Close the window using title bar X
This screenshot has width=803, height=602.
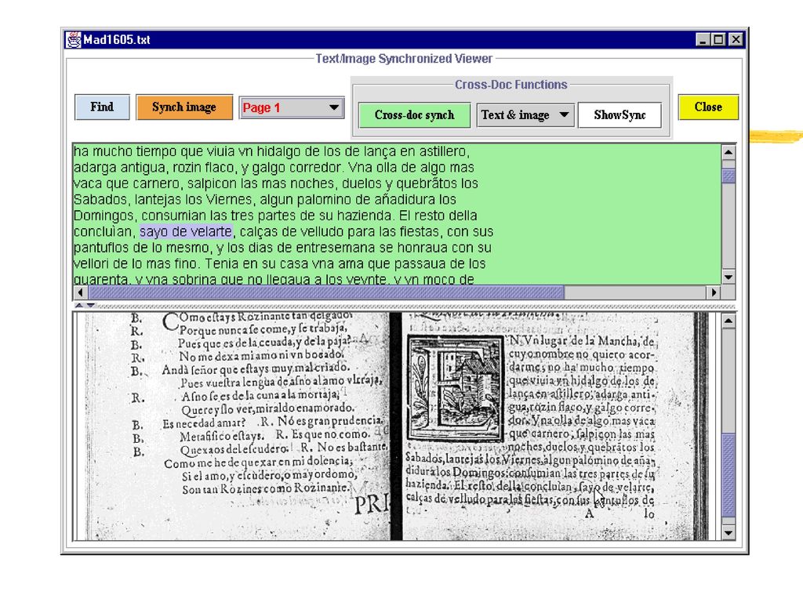click(736, 39)
